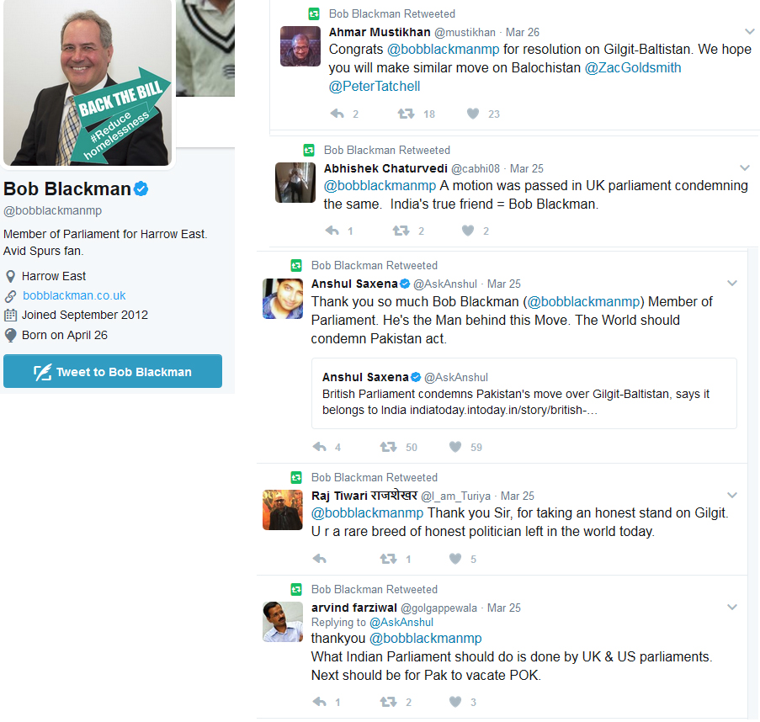View Bob Blackman's profile photo
Viewport: 760px width, 722px height.
point(88,82)
